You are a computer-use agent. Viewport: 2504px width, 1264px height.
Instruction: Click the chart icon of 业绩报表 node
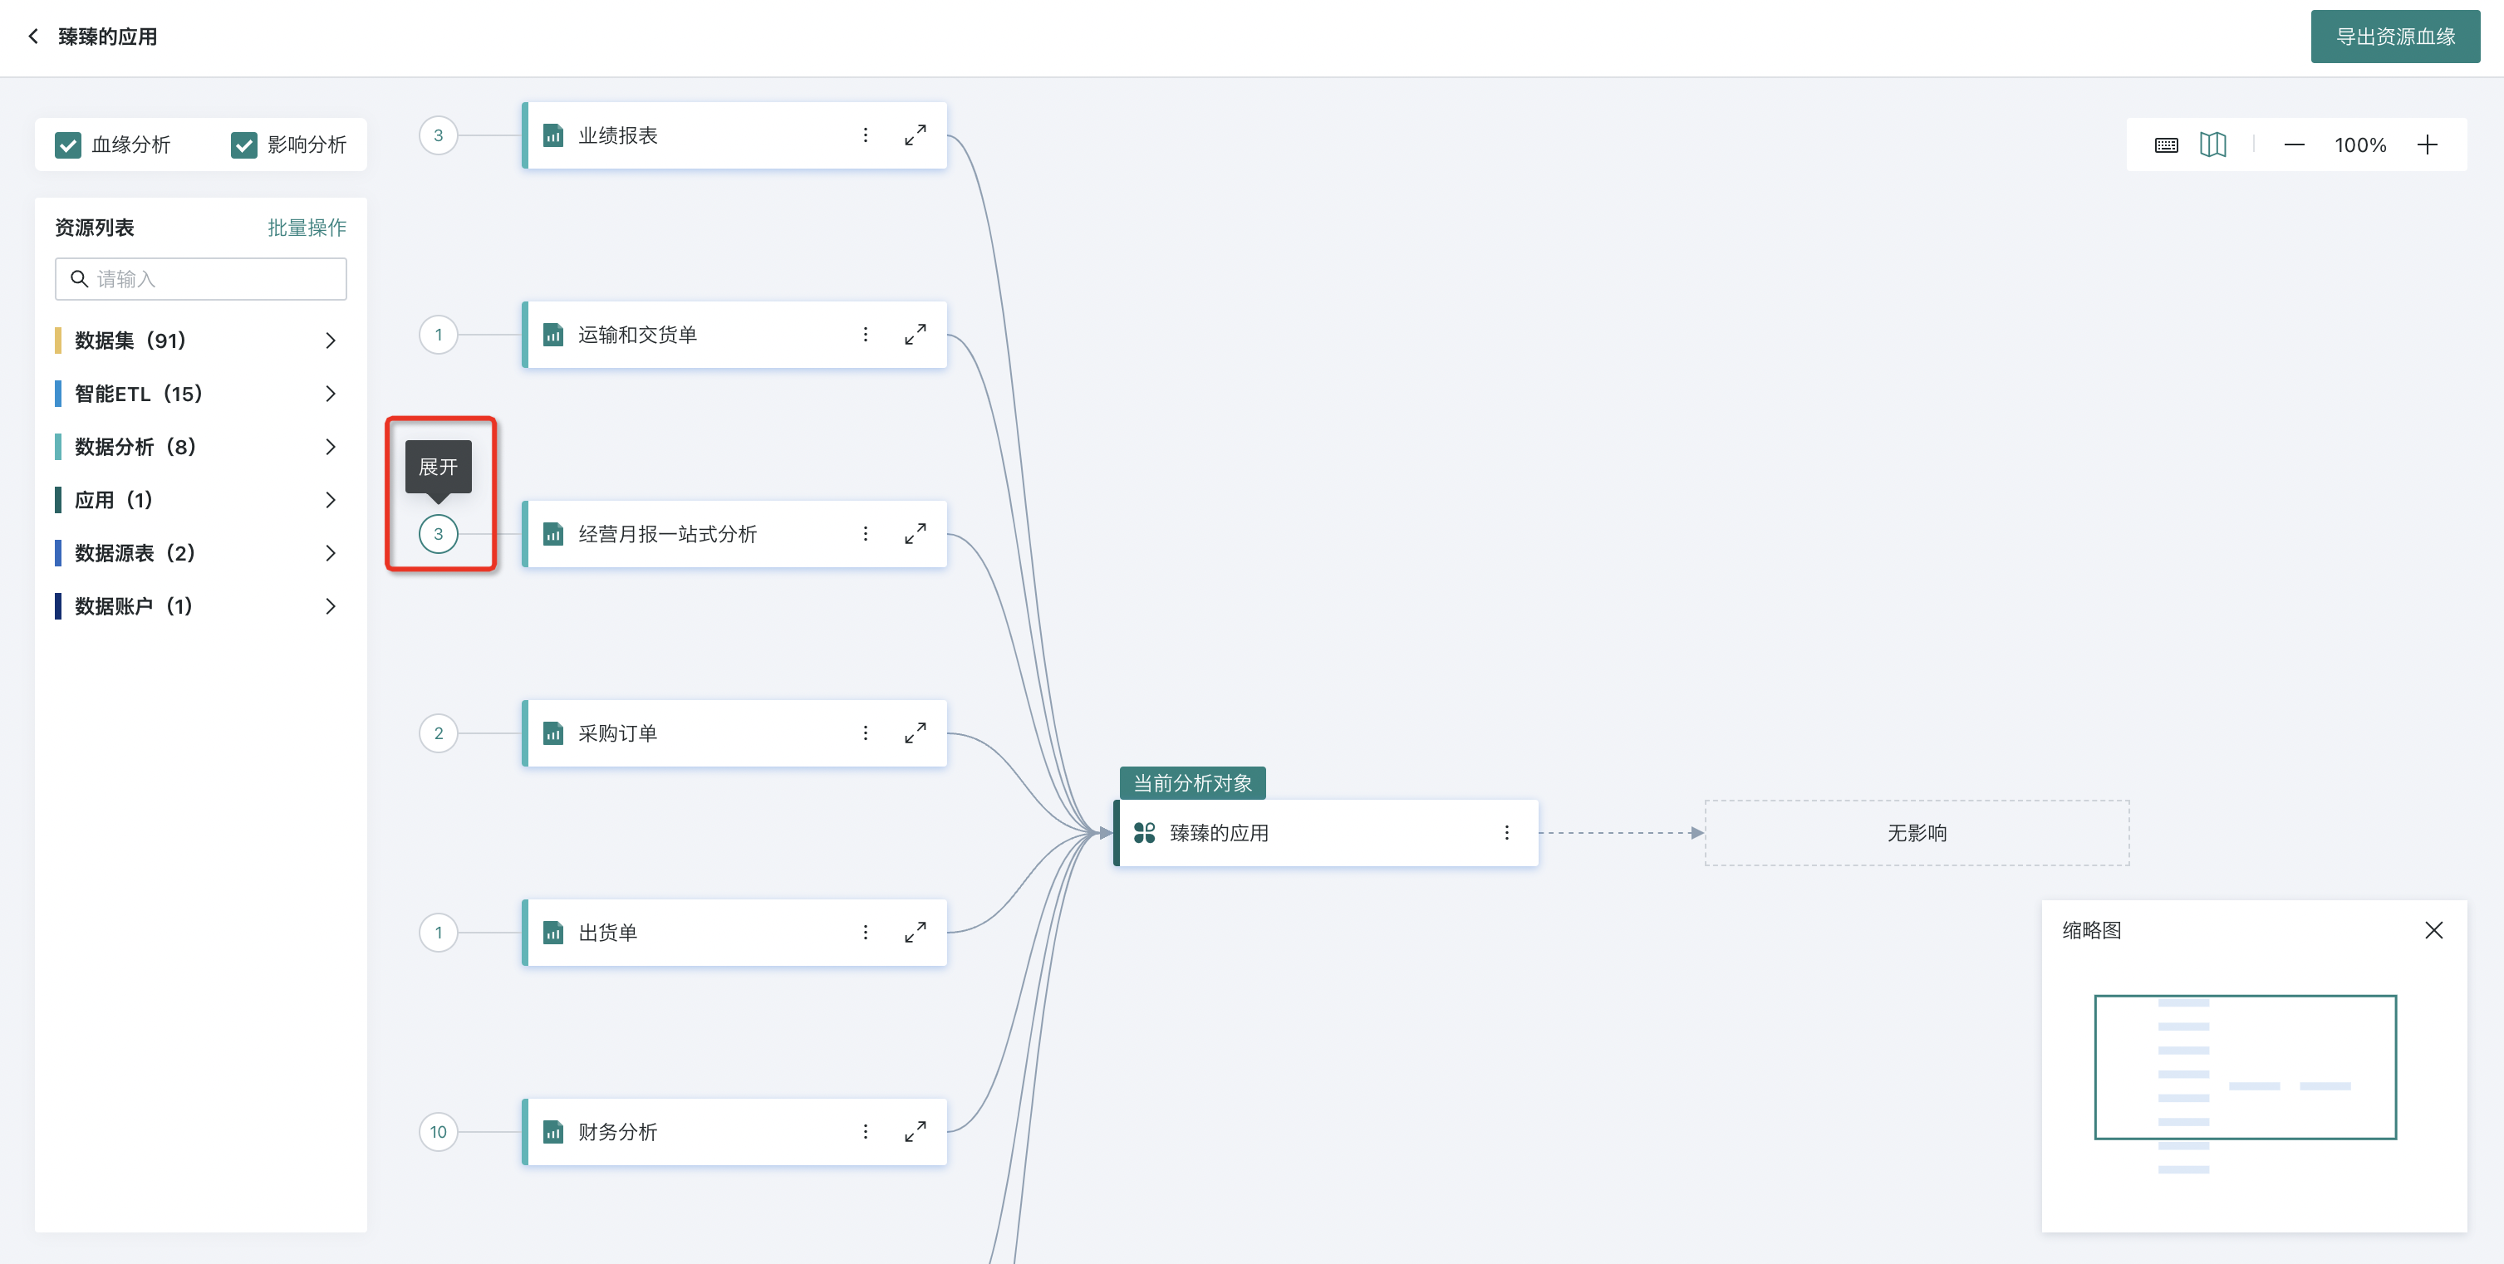tap(553, 135)
